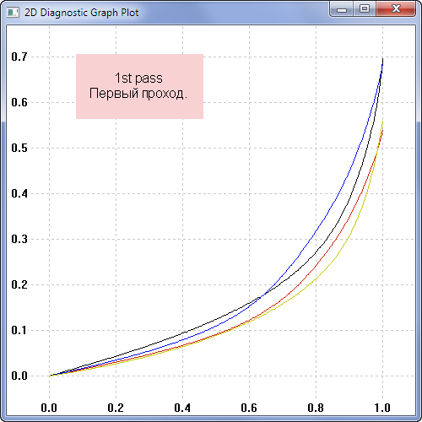Screen dimensions: 422x422
Task: Click y-axis label 0.7
Action: click(x=19, y=57)
